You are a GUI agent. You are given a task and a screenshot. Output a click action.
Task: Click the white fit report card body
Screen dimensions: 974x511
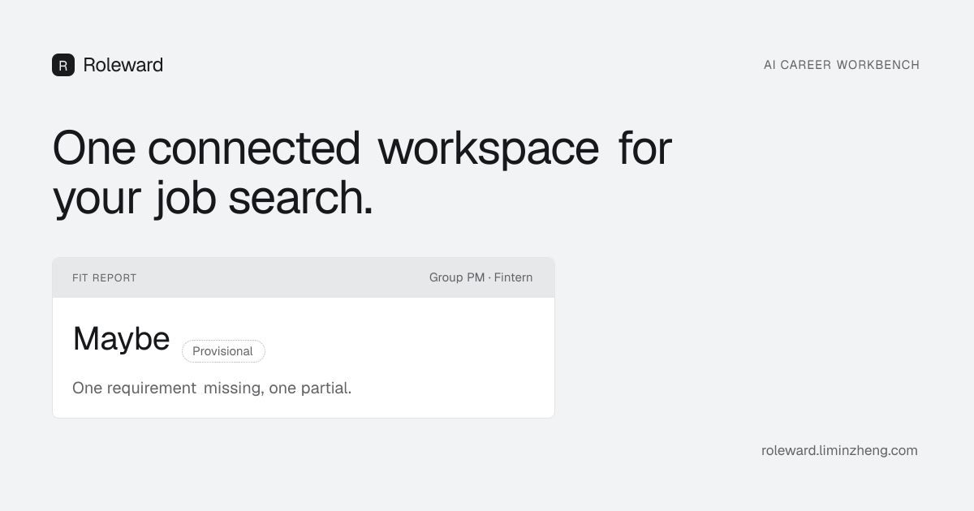click(x=304, y=358)
